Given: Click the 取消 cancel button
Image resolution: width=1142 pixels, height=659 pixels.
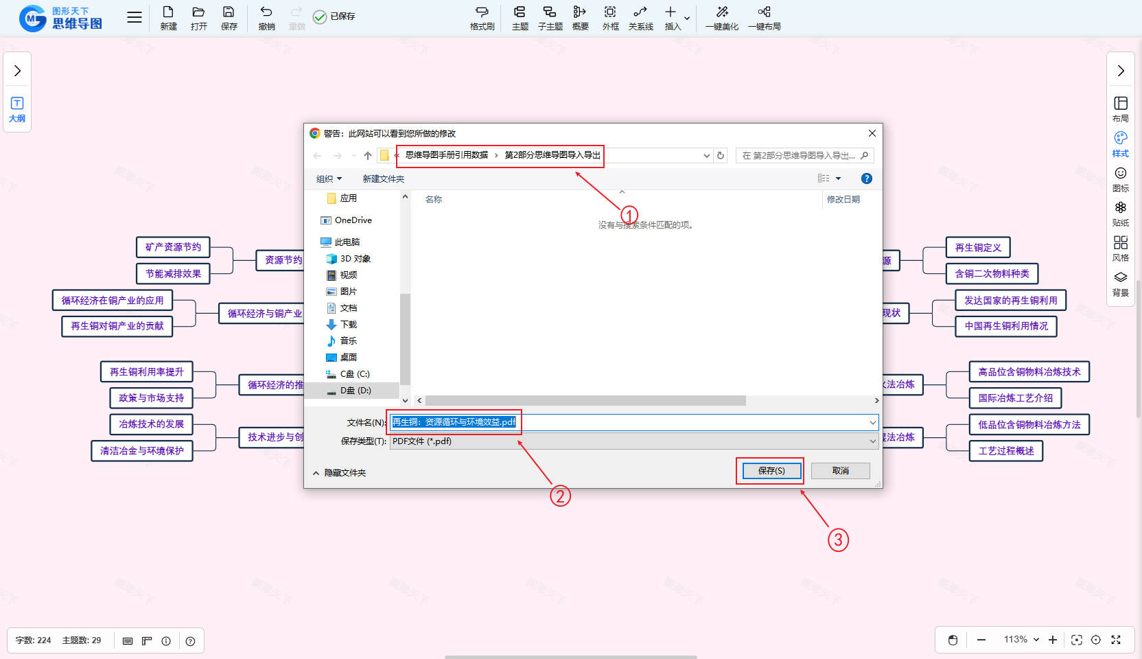Looking at the screenshot, I should 840,471.
